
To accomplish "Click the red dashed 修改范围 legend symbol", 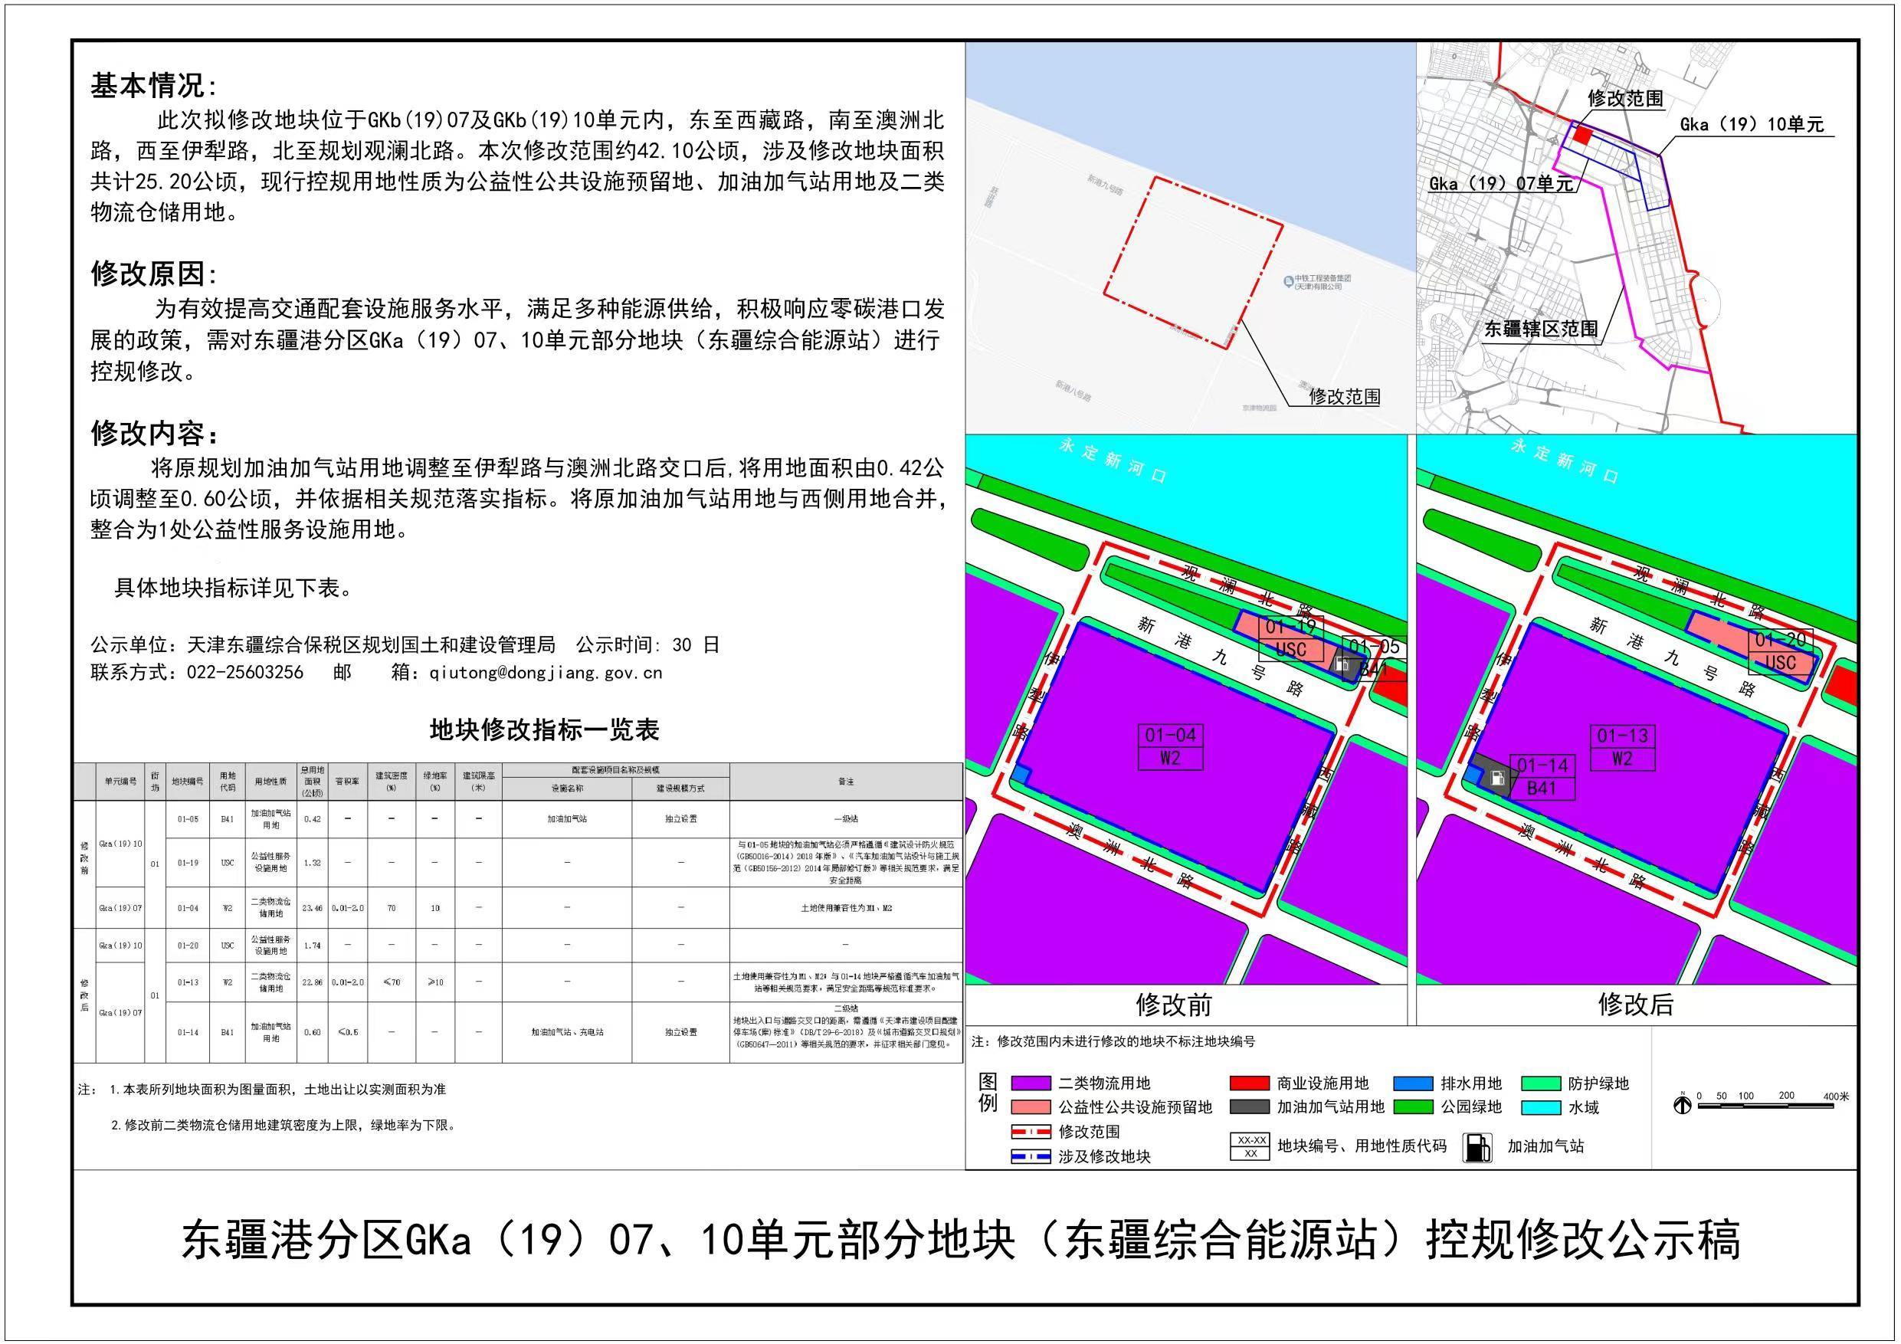I will pos(1031,1131).
